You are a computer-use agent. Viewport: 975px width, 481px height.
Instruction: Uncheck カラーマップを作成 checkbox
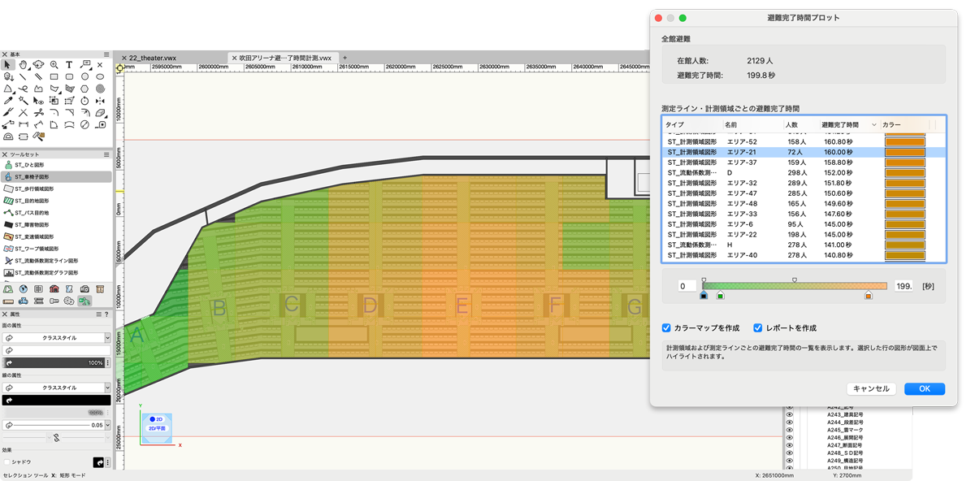point(666,328)
